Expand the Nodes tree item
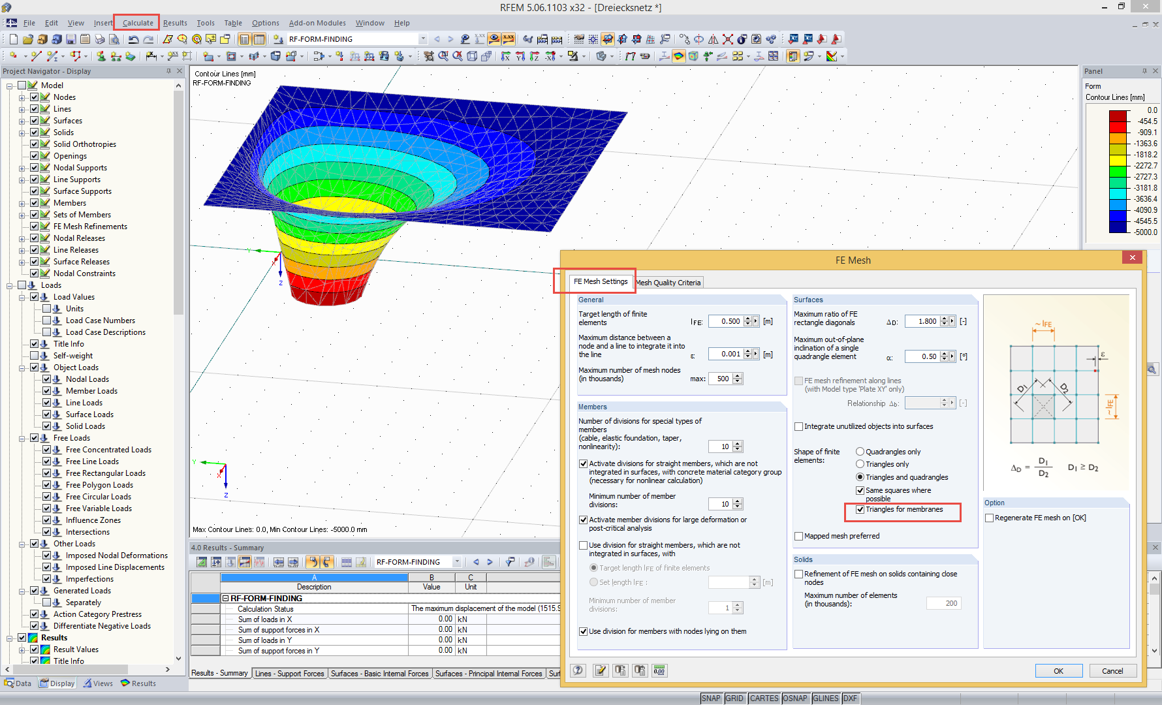The width and height of the screenshot is (1162, 705). click(22, 97)
